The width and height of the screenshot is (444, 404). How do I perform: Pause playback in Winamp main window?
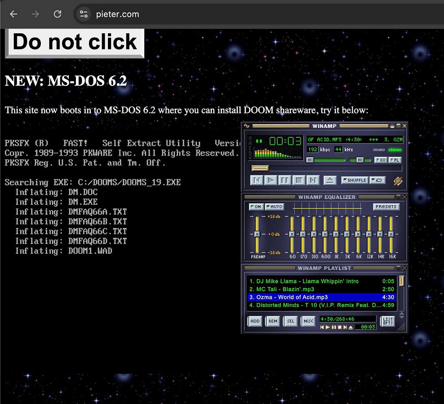(x=285, y=180)
